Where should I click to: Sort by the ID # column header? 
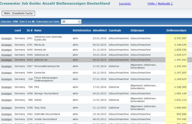[x=29, y=30]
